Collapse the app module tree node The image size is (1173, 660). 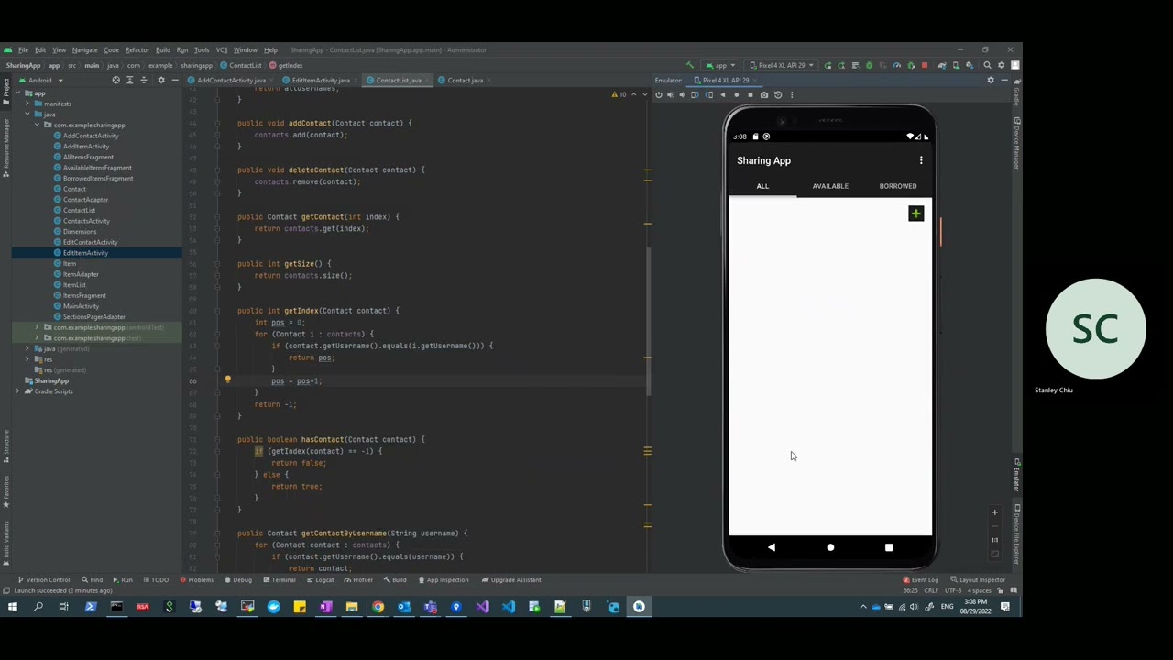(17, 93)
